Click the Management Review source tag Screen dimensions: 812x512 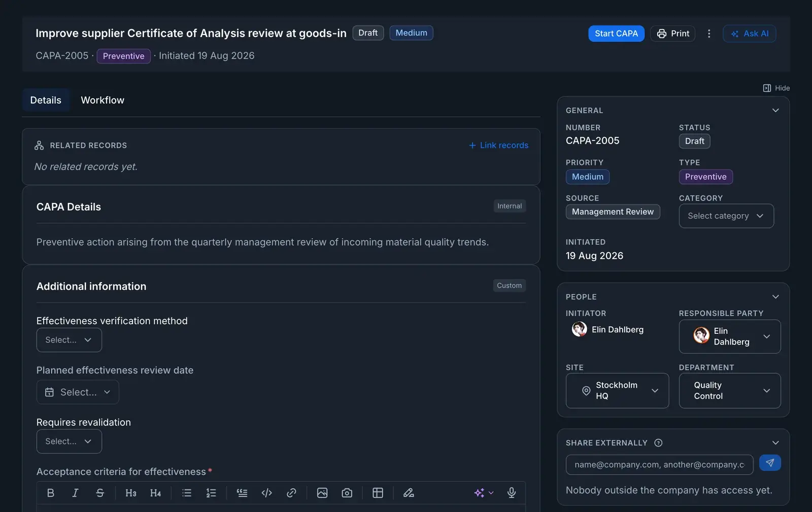[613, 212]
